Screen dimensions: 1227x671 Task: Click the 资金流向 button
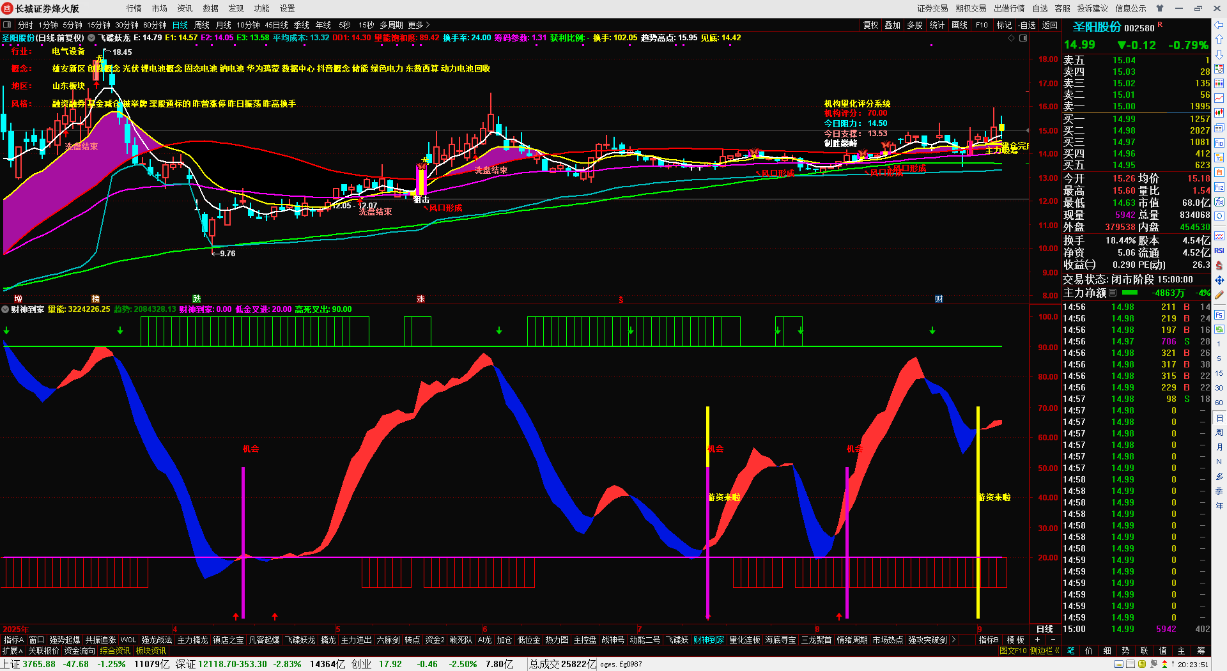pos(79,651)
